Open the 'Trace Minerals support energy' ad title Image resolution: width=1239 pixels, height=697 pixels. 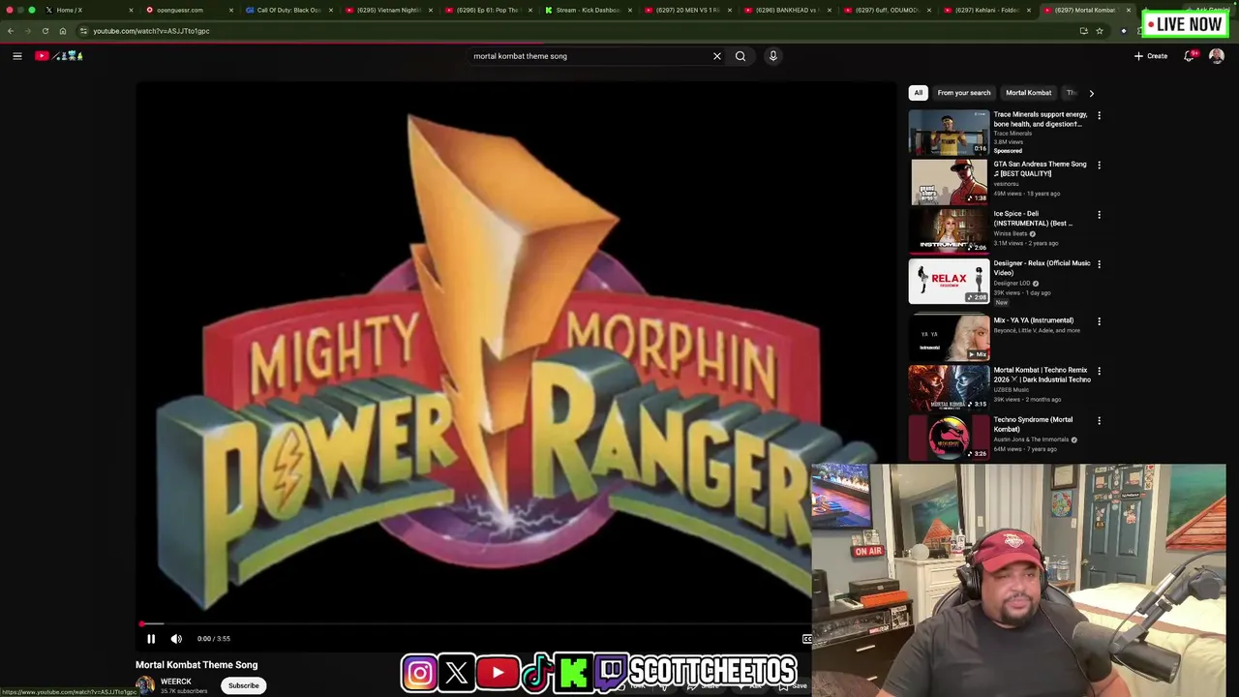point(1041,119)
